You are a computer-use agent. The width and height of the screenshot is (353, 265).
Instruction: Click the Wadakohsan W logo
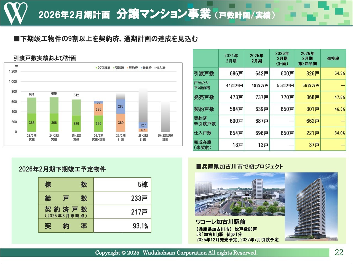pyautogui.click(x=15, y=13)
